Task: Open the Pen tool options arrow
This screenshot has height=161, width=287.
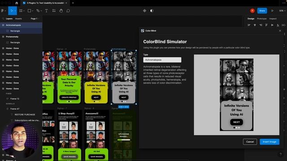Action: (41, 11)
